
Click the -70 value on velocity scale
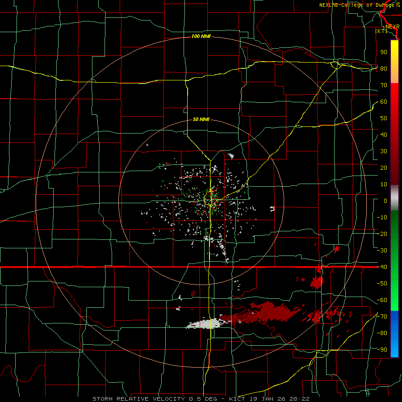tap(382, 316)
